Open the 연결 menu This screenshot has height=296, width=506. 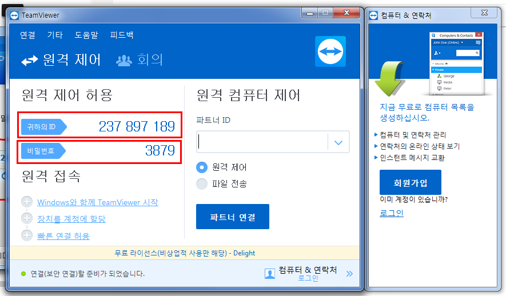click(27, 35)
